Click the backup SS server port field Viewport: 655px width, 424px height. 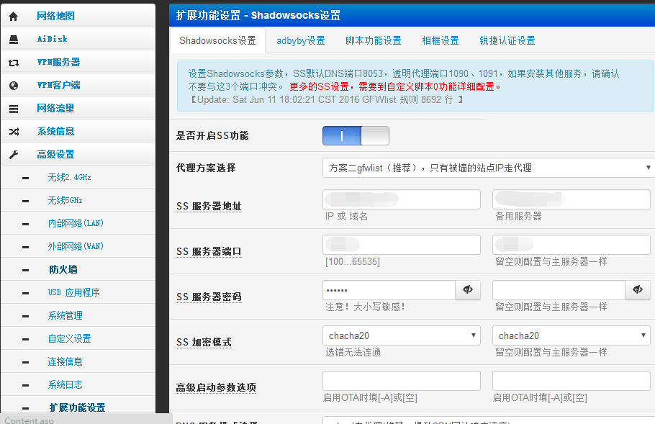pyautogui.click(x=571, y=245)
